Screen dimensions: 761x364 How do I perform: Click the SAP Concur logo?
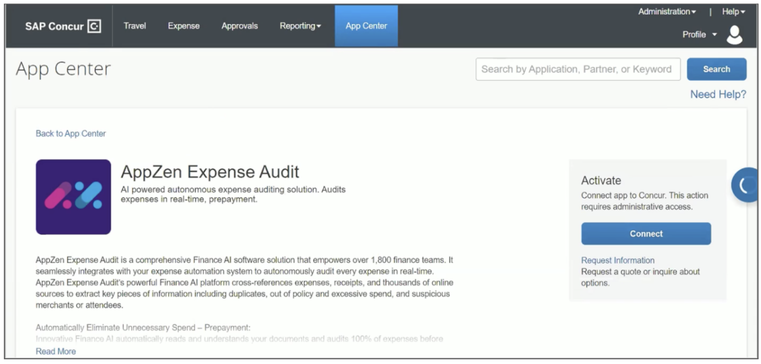point(63,26)
